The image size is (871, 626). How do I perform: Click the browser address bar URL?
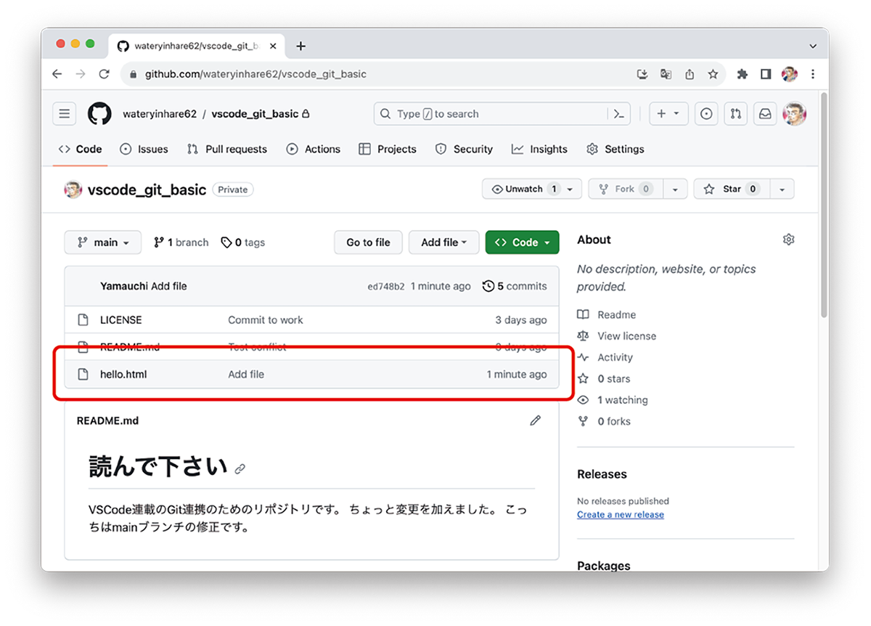[x=255, y=74]
